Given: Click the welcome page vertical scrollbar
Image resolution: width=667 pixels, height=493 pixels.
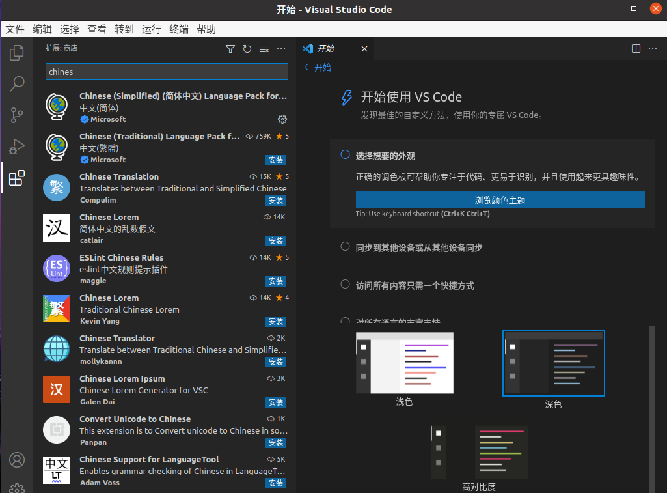Looking at the screenshot, I should pos(651,409).
